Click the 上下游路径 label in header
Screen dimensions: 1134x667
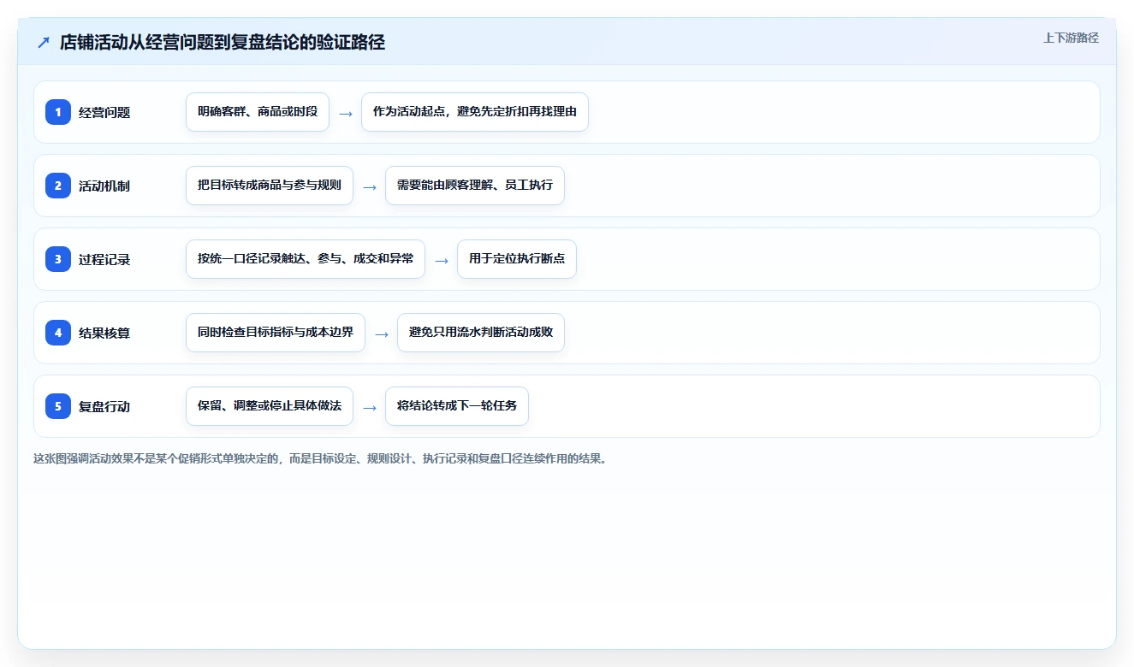point(1071,38)
